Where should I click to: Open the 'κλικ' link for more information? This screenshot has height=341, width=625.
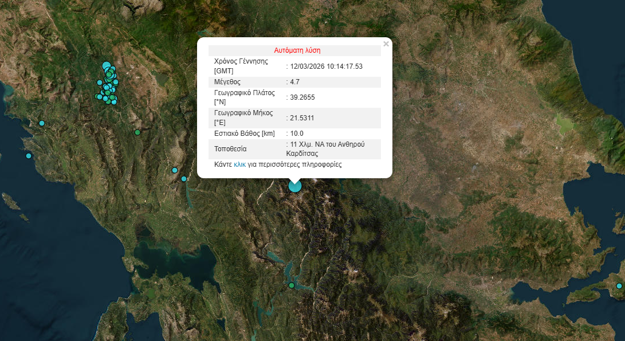point(239,164)
